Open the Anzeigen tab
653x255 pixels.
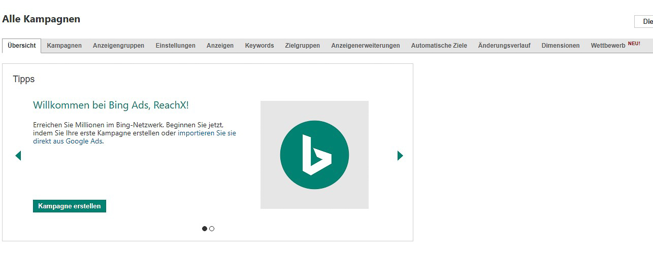click(220, 46)
